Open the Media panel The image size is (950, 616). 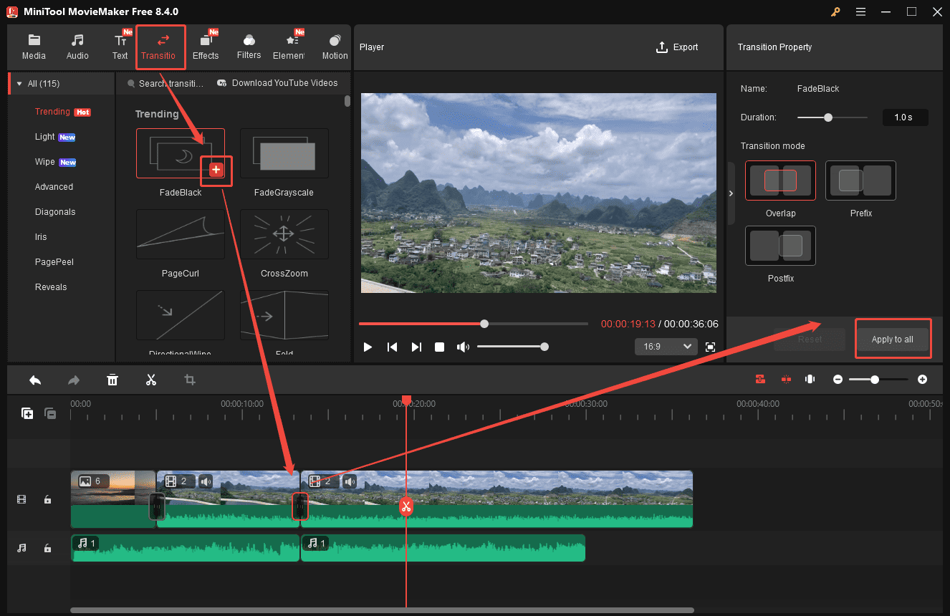[x=34, y=47]
